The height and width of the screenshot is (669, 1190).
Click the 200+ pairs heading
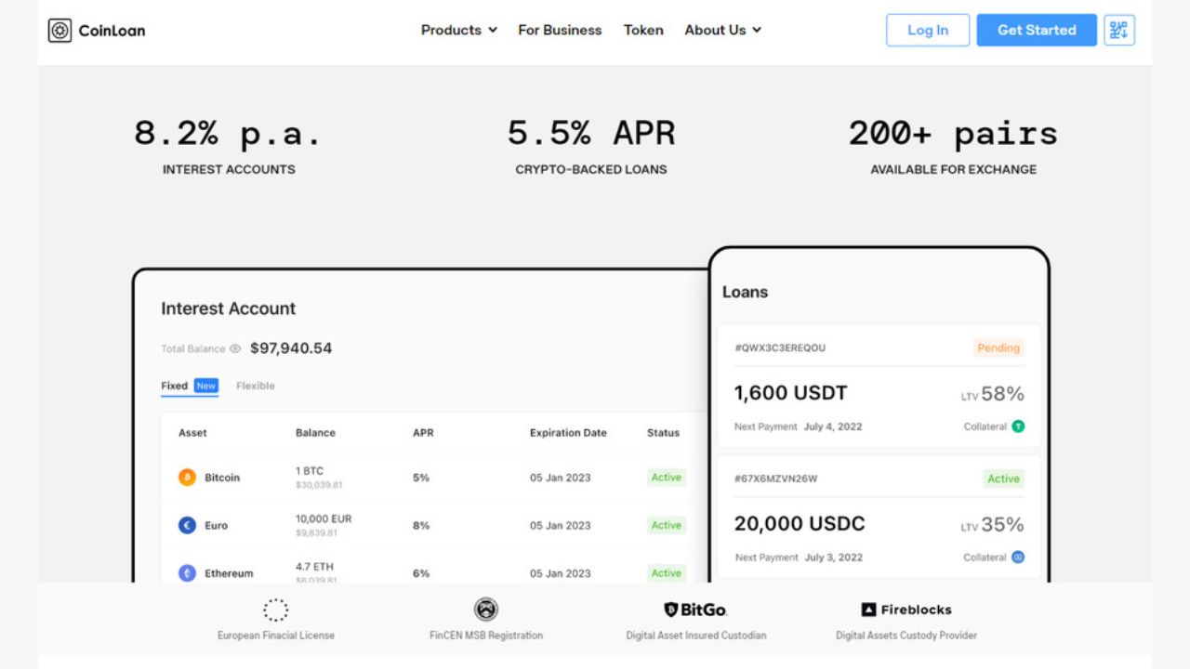click(x=953, y=133)
